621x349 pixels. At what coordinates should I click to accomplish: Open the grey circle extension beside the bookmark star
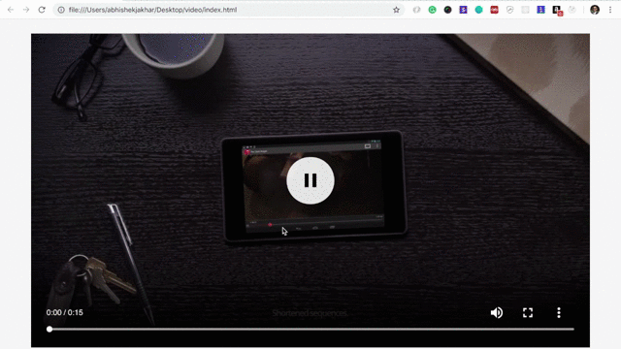(416, 10)
